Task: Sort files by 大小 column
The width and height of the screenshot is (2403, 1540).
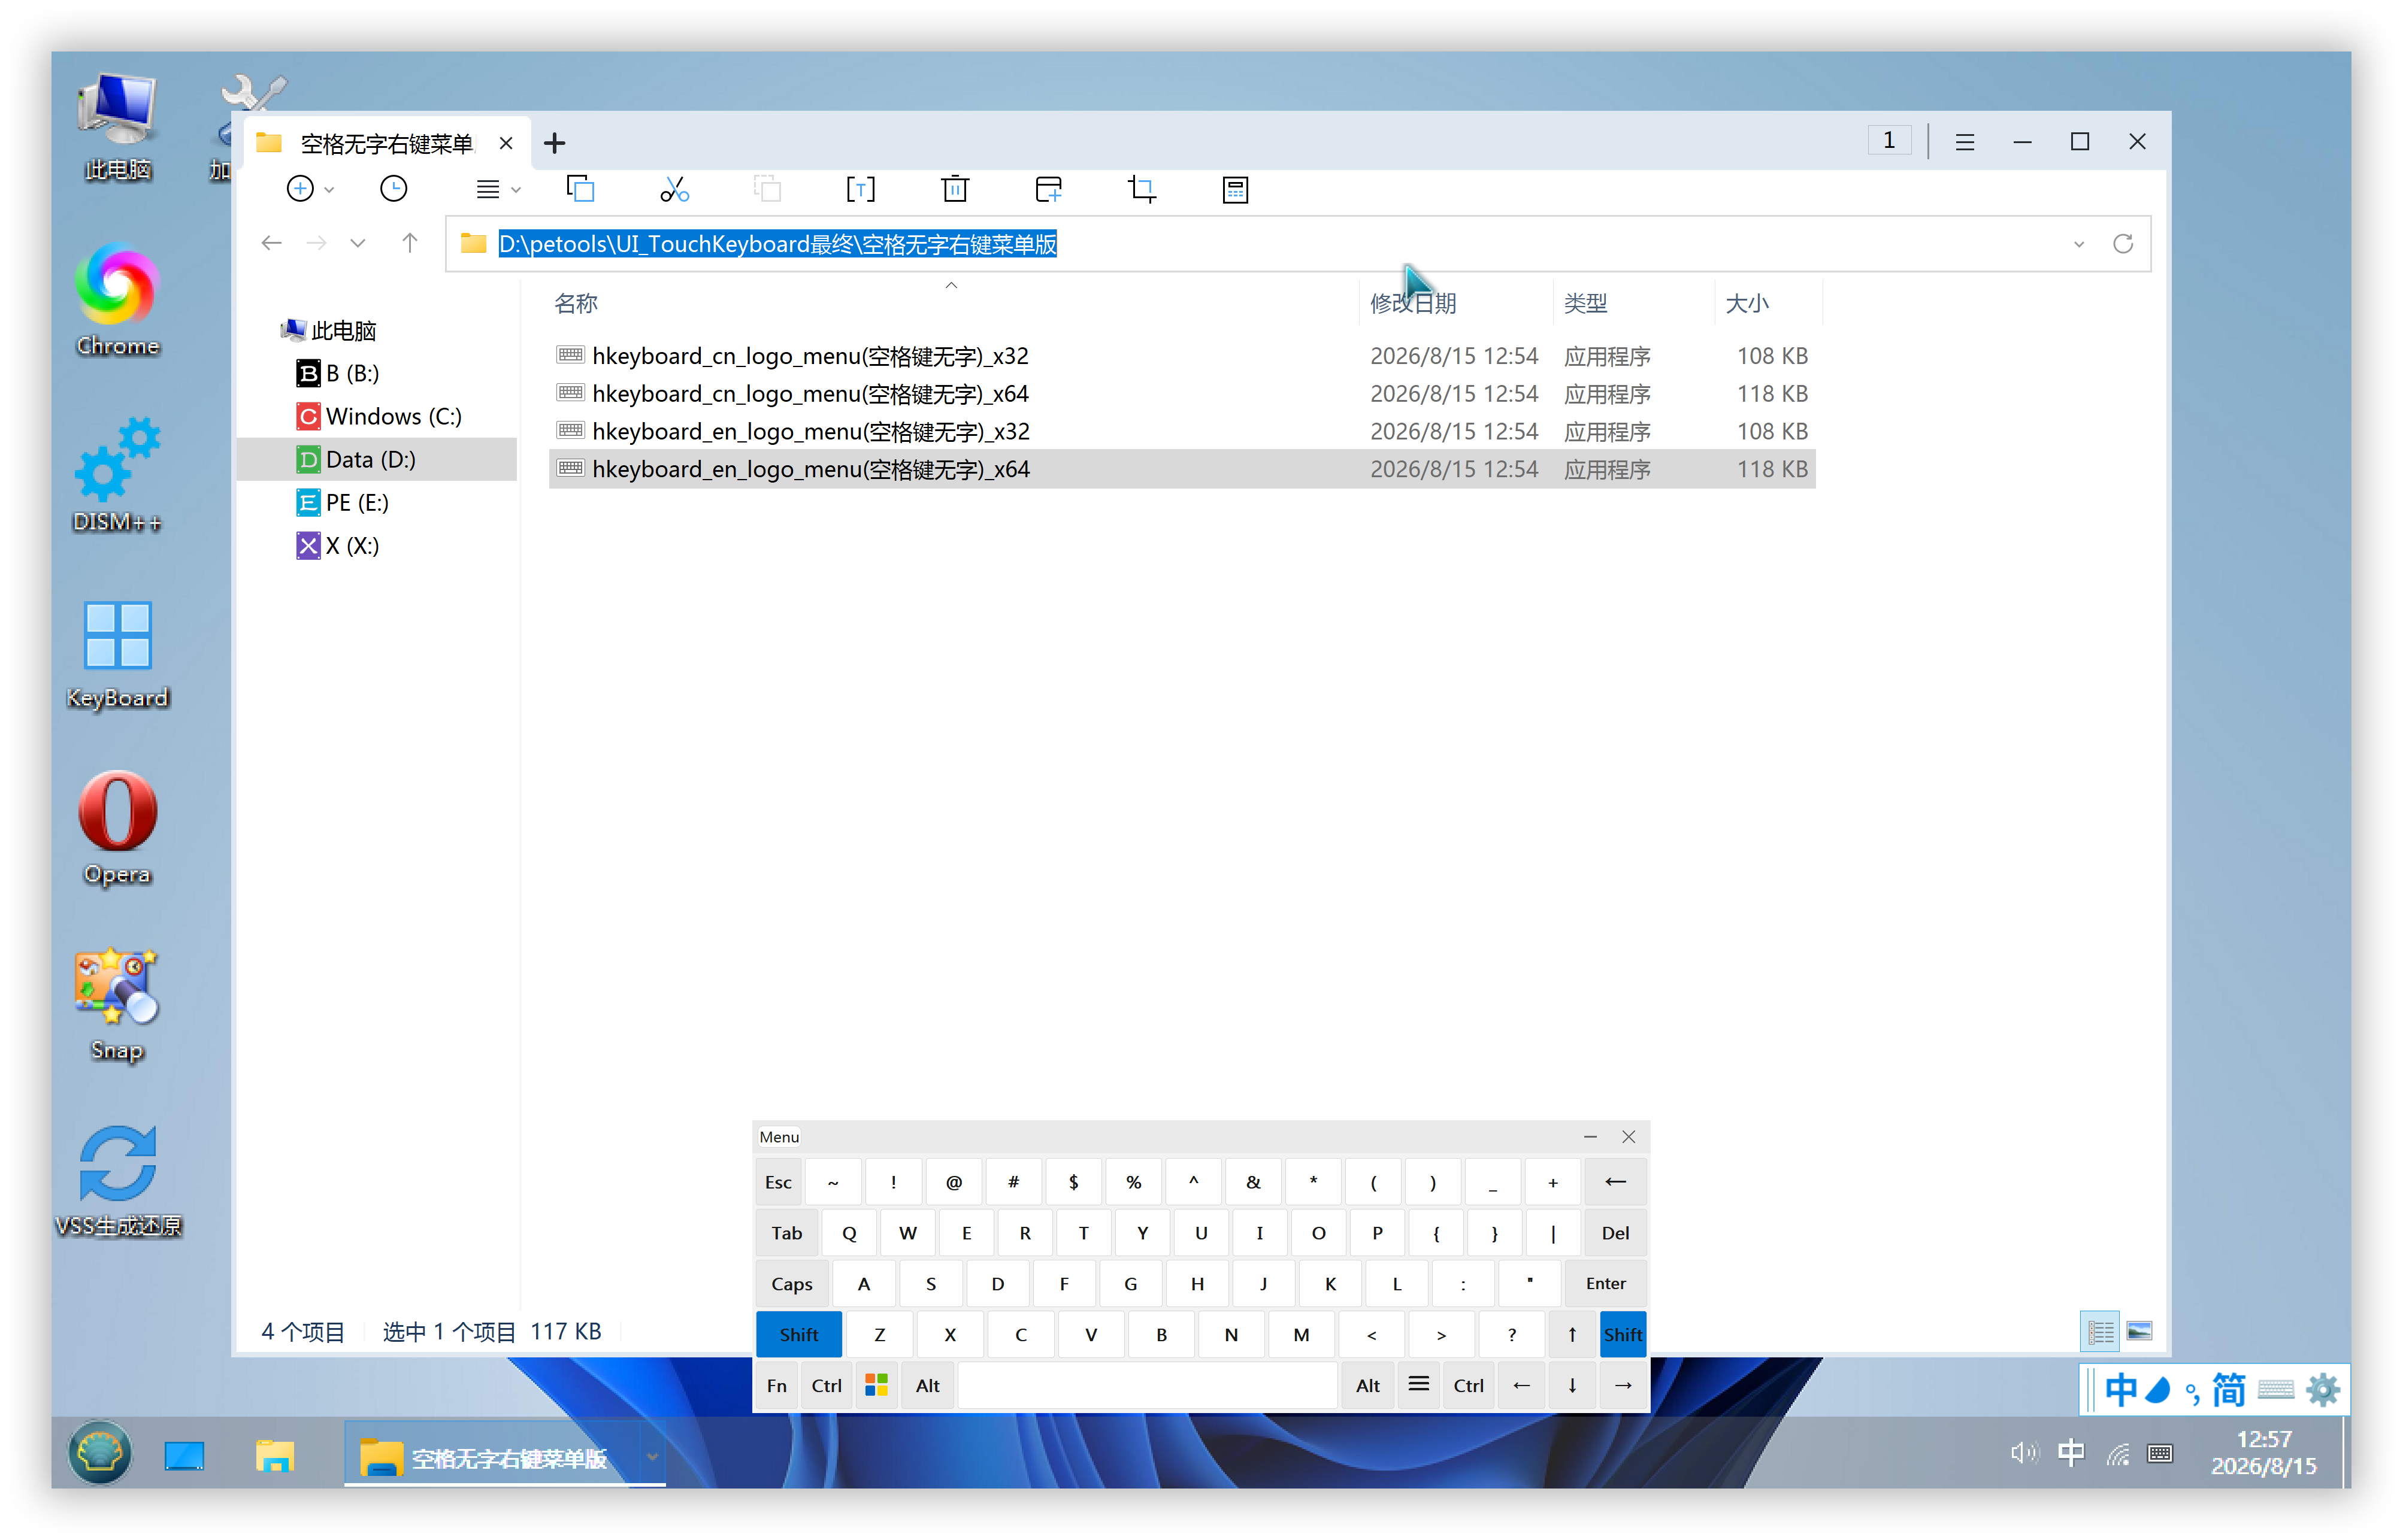Action: (1747, 303)
